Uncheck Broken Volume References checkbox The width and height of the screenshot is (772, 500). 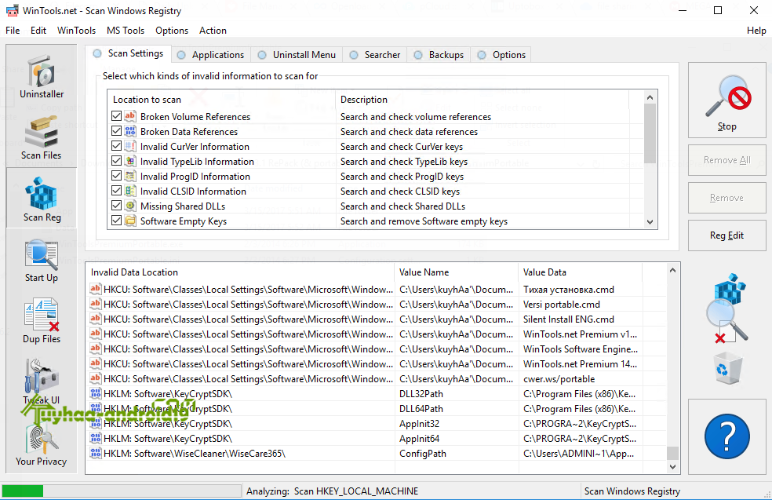116,116
